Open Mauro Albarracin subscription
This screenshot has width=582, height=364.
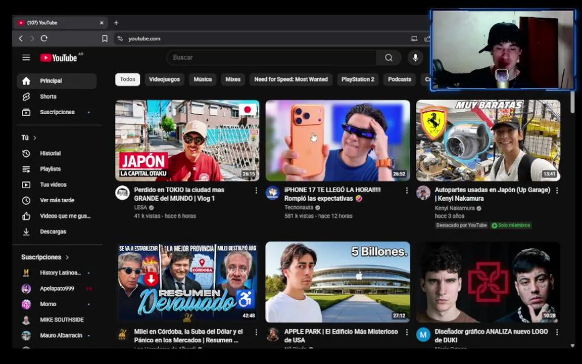pos(57,335)
